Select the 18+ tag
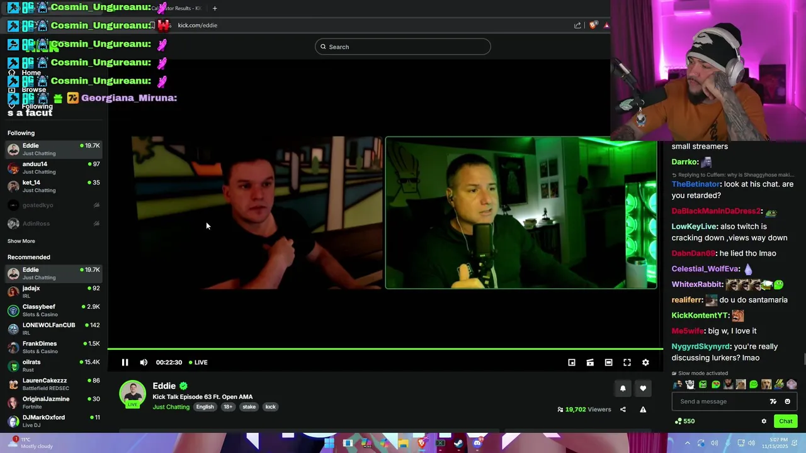The image size is (806, 453). click(228, 407)
